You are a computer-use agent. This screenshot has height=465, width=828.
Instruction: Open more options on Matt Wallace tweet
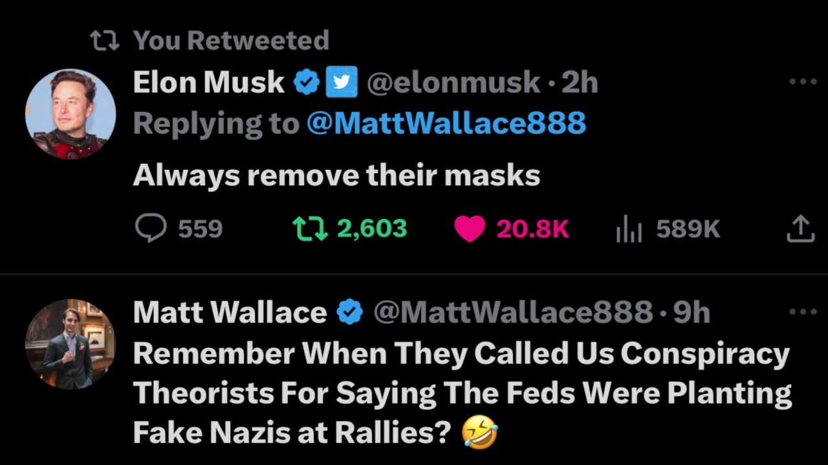pos(803,313)
